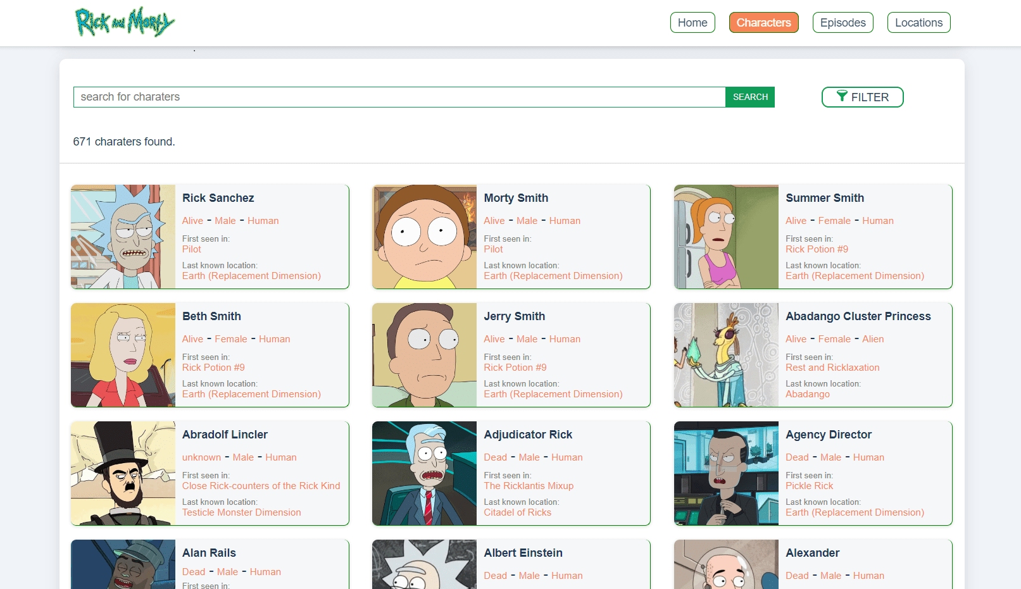The width and height of the screenshot is (1021, 589).
Task: Click The Ricklantis Mixup episode text
Action: [529, 486]
